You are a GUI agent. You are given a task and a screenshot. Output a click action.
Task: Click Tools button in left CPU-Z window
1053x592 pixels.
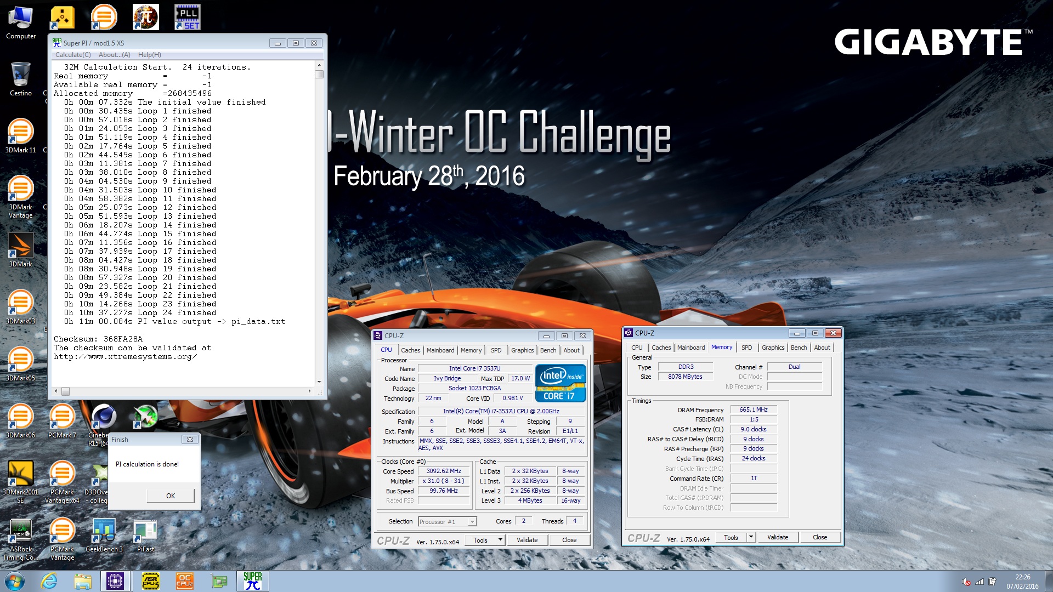(x=480, y=540)
